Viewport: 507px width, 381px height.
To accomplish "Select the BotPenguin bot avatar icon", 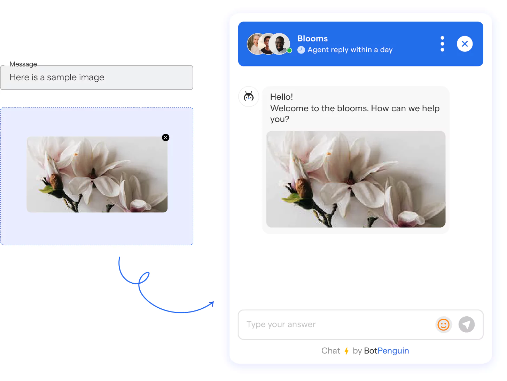I will coord(249,97).
